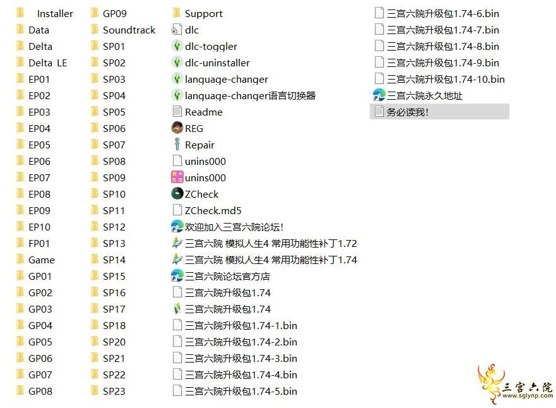Click the SP10 folder name
556x408 pixels.
click(x=114, y=194)
